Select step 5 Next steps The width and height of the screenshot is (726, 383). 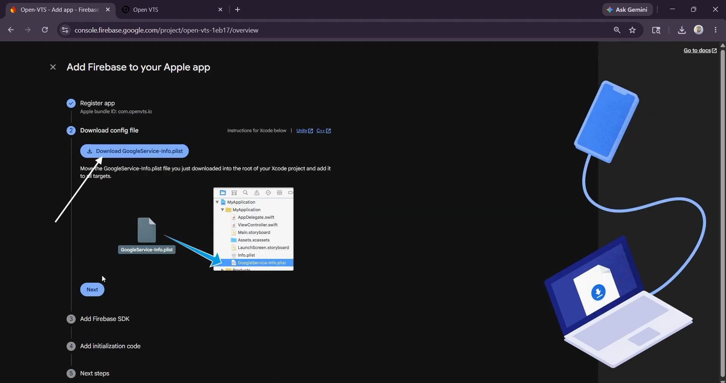95,373
